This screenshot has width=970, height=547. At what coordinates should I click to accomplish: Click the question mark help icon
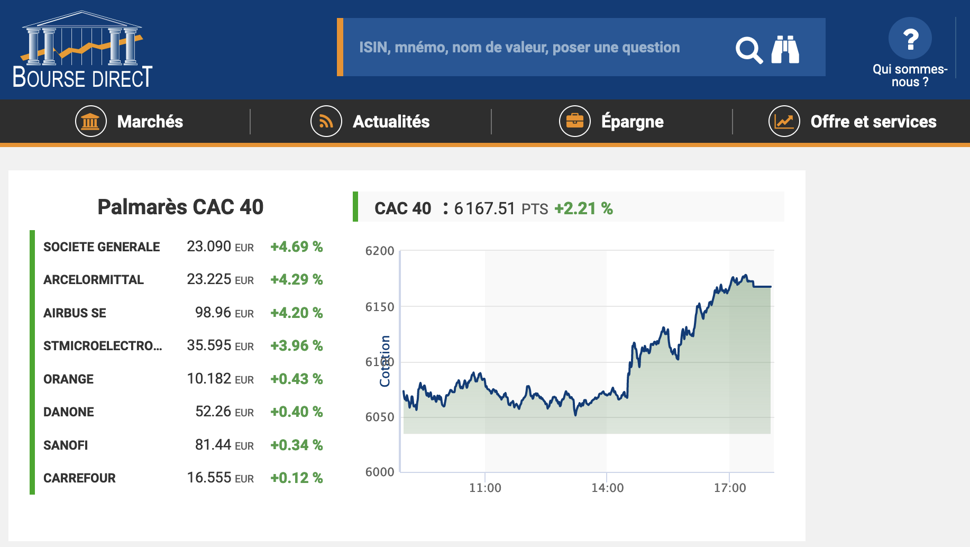910,39
